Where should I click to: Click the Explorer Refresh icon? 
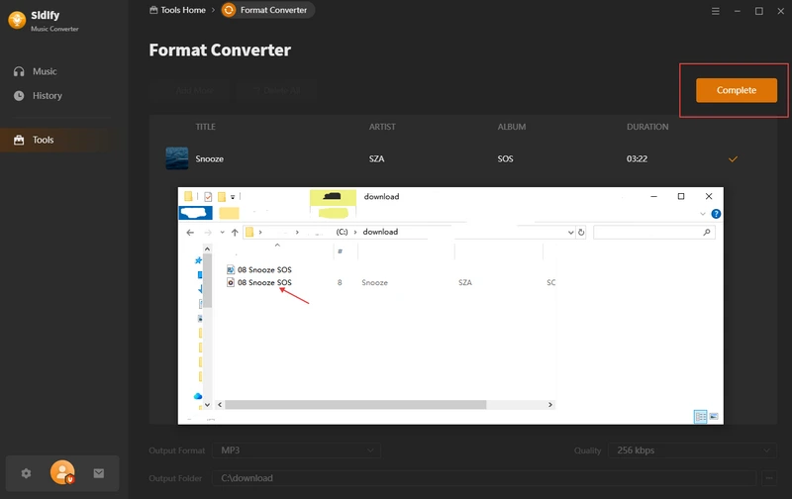(x=581, y=233)
